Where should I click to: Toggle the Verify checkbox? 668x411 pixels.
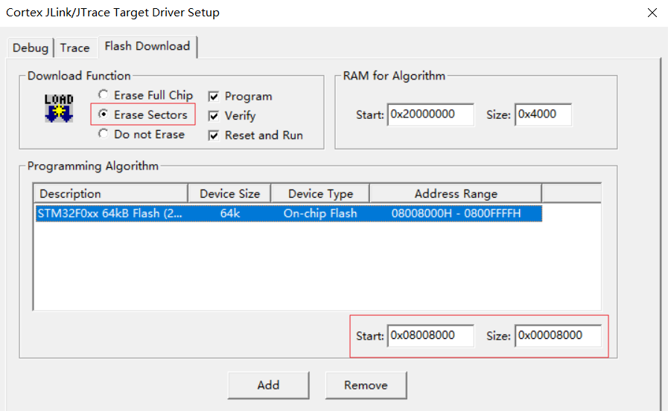coord(214,116)
